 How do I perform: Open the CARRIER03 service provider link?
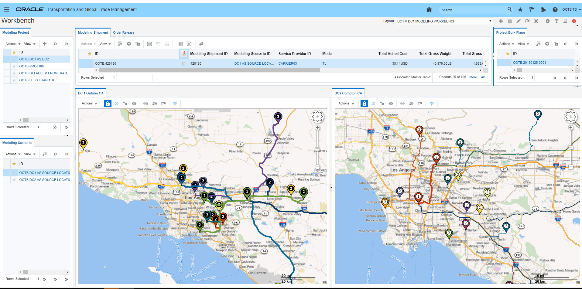pyautogui.click(x=288, y=63)
